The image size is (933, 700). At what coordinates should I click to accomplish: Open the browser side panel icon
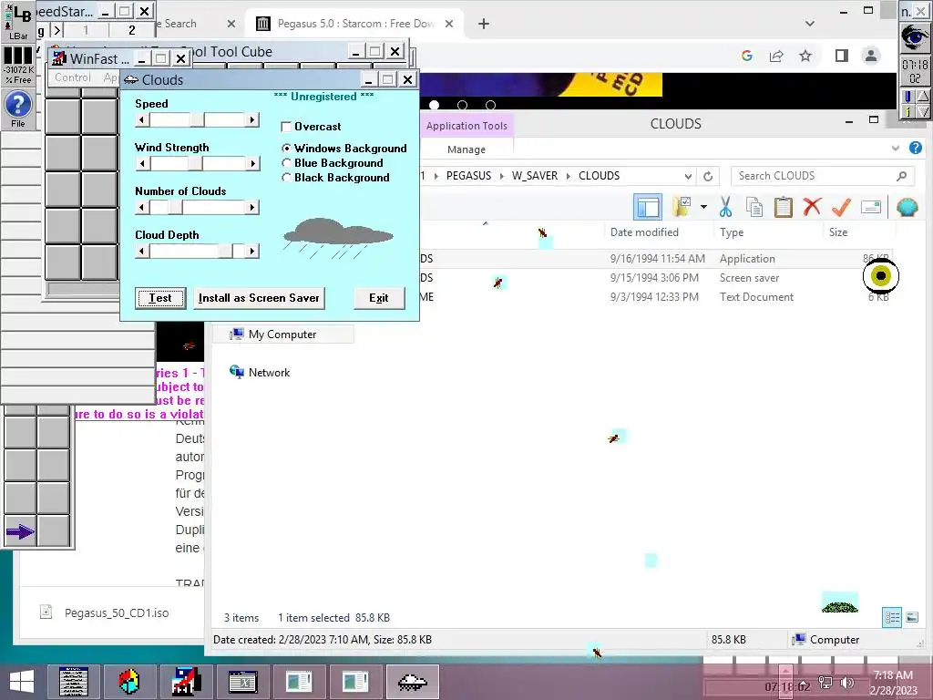click(841, 56)
